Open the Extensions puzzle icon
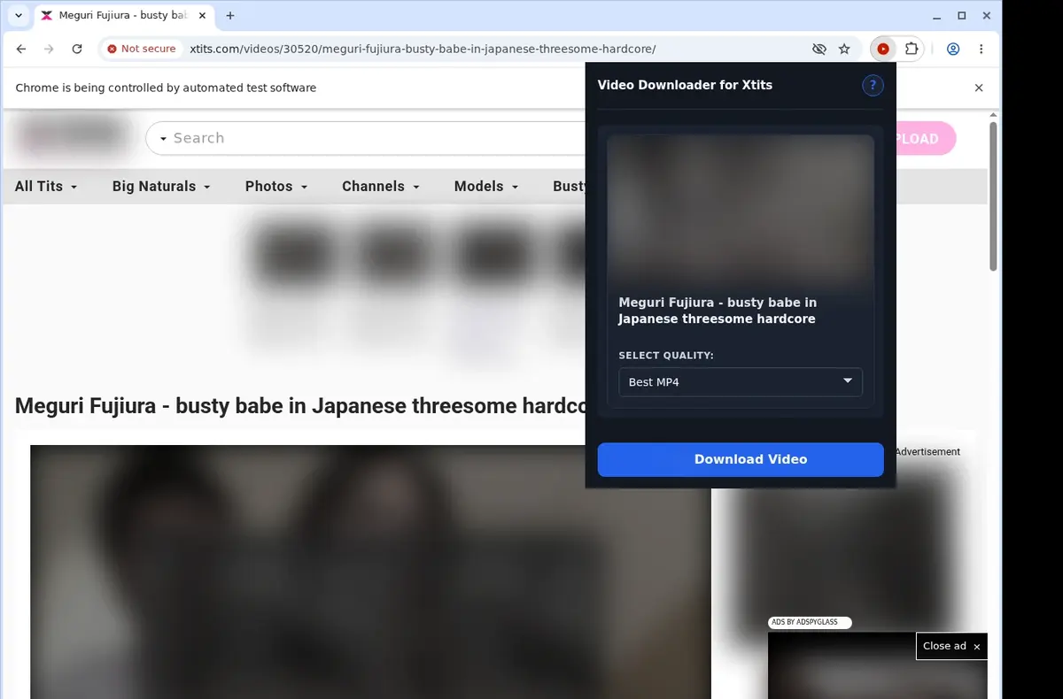This screenshot has width=1063, height=699. tap(912, 49)
